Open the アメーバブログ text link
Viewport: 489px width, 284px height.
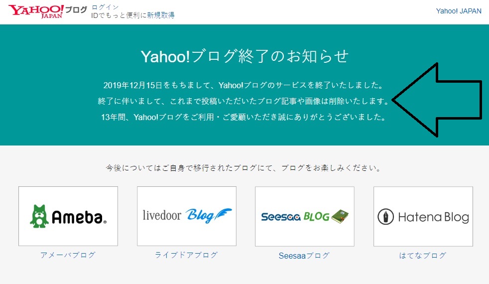68,255
